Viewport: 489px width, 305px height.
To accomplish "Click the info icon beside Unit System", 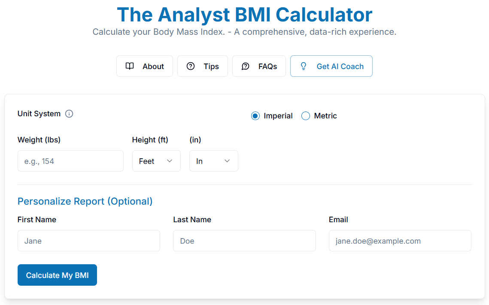I will [69, 114].
